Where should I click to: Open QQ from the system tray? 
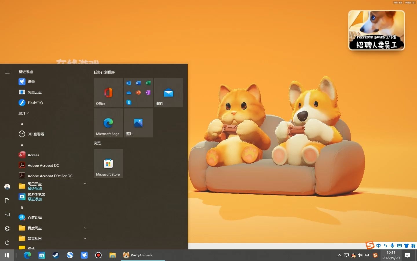tap(353, 255)
